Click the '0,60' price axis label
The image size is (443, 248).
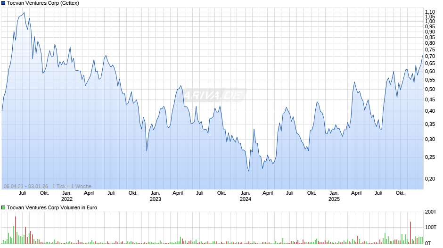click(x=430, y=72)
